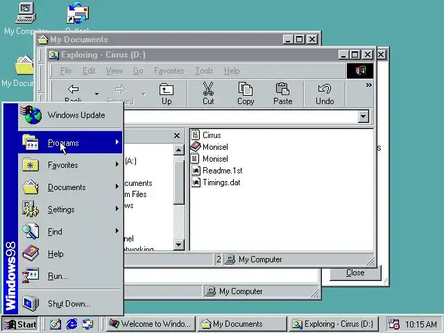The height and width of the screenshot is (333, 444).
Task: Click the Cut scissors toolbar button
Action: [x=208, y=94]
